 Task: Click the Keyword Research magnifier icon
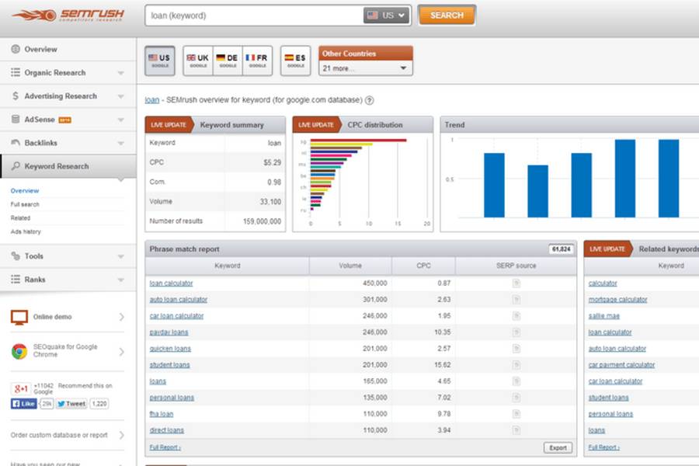[x=16, y=166]
